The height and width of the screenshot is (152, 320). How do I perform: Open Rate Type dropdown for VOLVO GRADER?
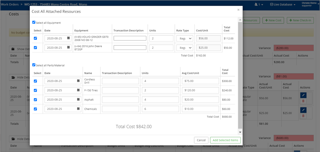click(184, 38)
